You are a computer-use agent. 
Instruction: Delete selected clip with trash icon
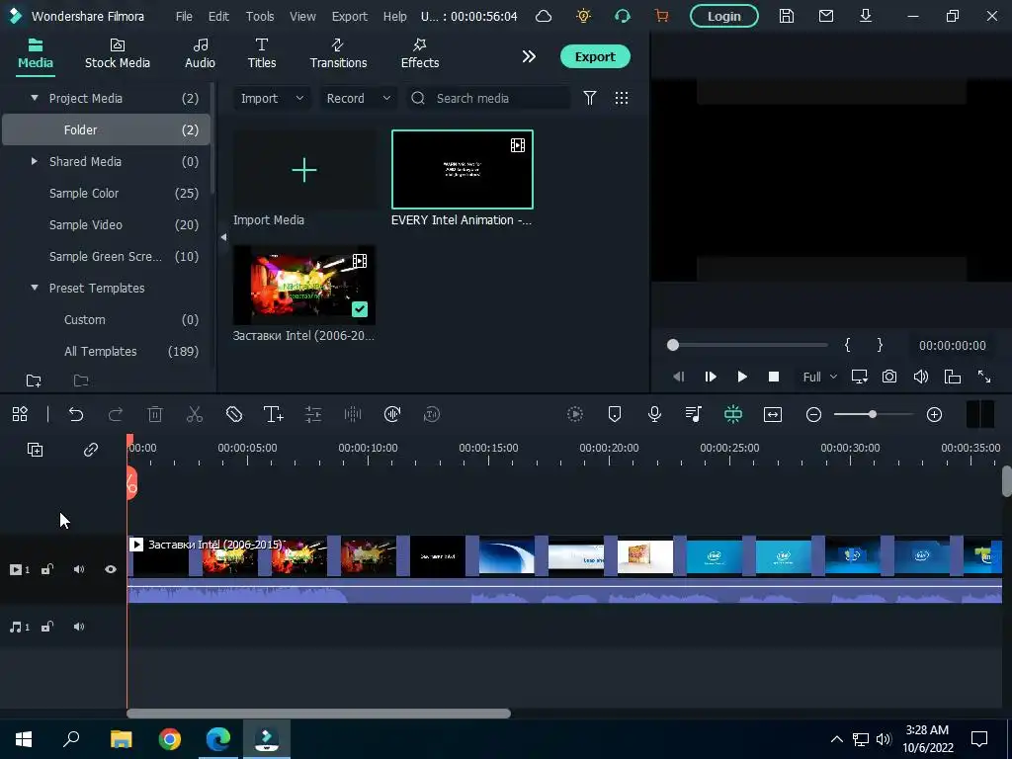(155, 414)
